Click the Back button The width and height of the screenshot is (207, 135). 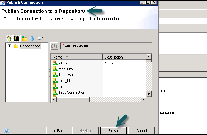[x=59, y=131]
